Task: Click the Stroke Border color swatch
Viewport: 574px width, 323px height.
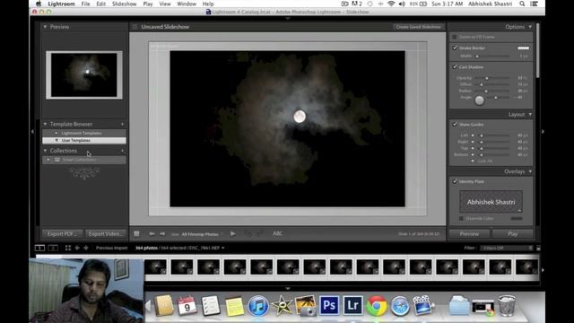Action: coord(523,48)
